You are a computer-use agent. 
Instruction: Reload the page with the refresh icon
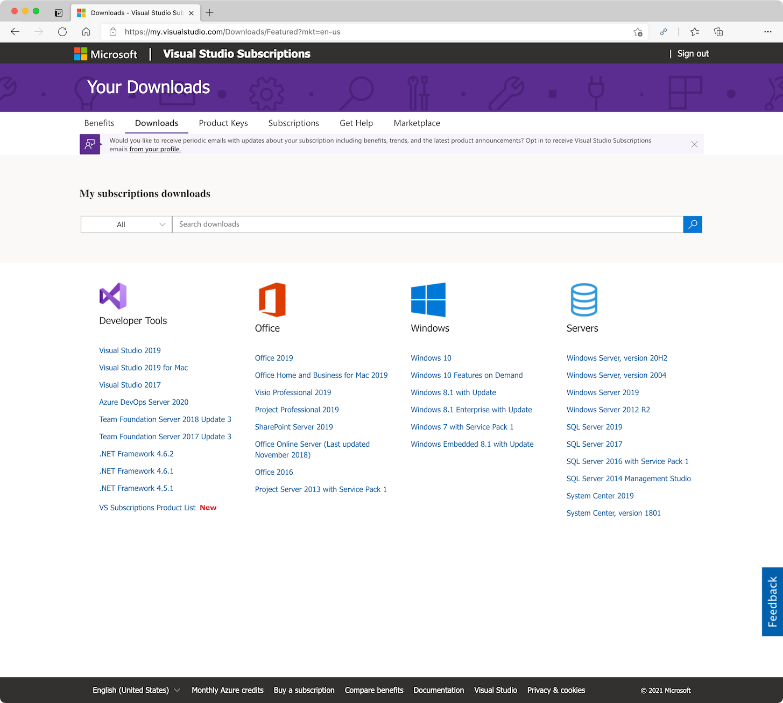(62, 32)
